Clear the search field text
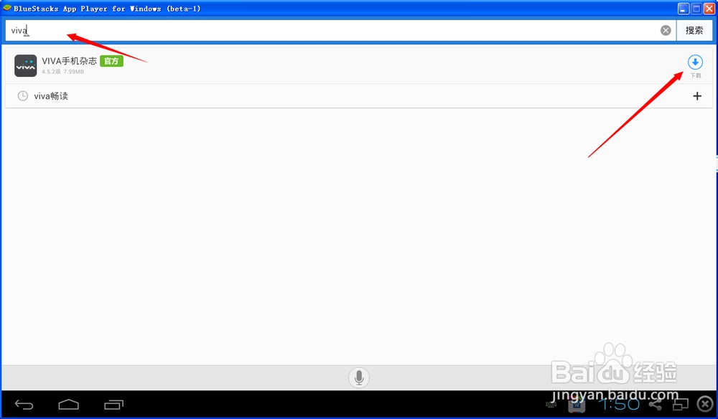Viewport: 718px width, 419px height. [666, 31]
